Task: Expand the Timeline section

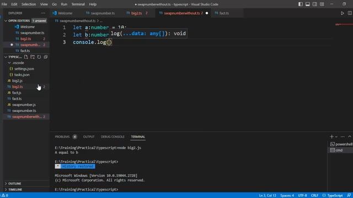Action: (x=6, y=189)
